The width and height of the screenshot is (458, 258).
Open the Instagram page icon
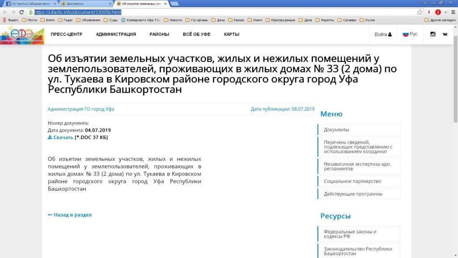tap(433, 34)
